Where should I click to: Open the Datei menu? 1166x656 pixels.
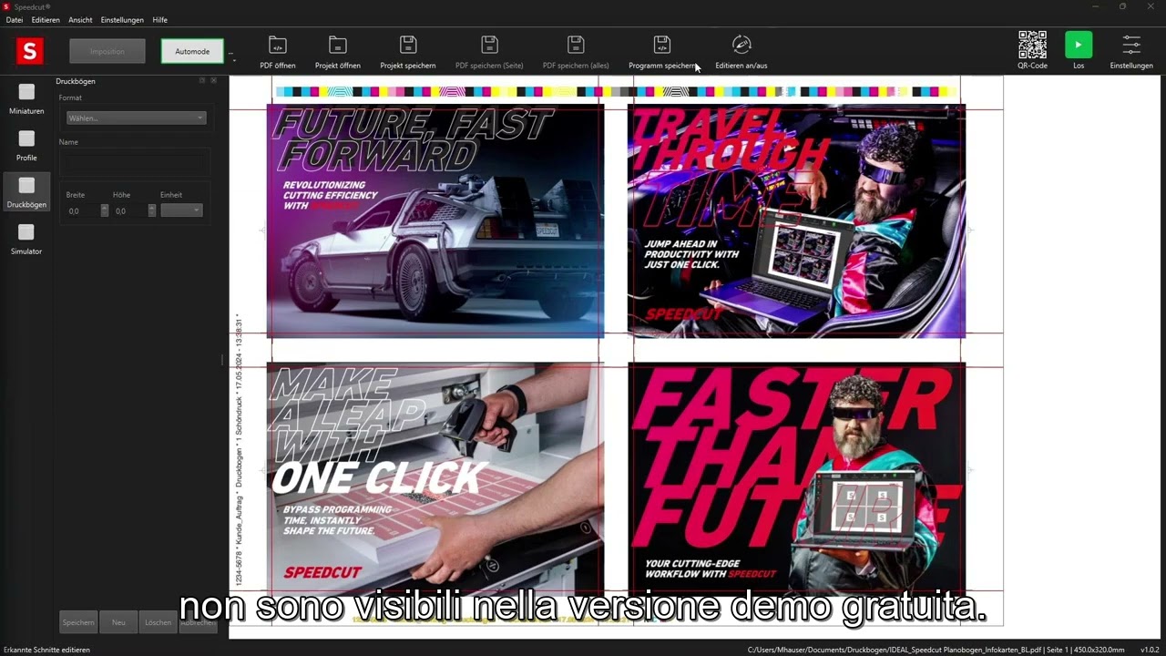pyautogui.click(x=15, y=20)
